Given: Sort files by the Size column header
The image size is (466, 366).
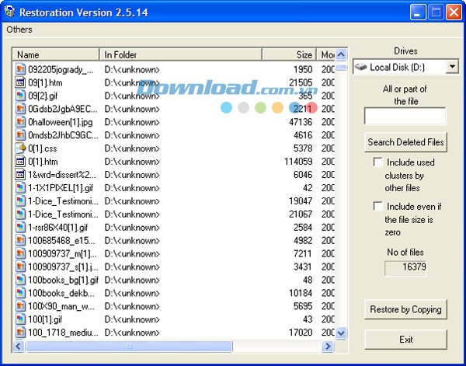Looking at the screenshot, I should pyautogui.click(x=288, y=55).
